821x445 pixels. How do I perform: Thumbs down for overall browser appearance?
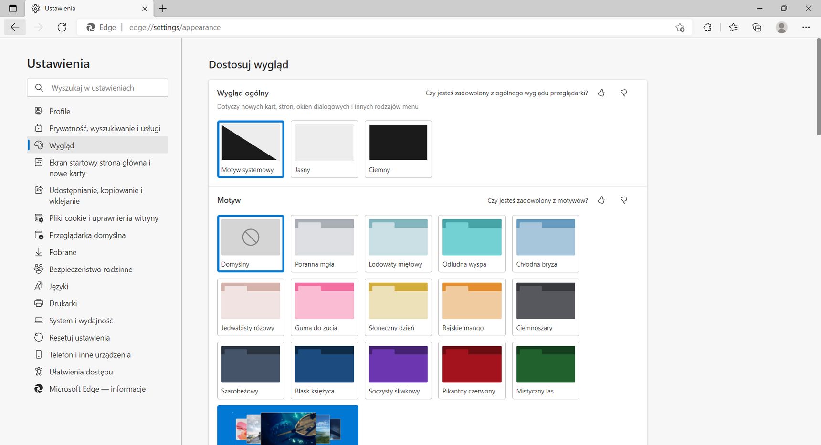(x=624, y=93)
